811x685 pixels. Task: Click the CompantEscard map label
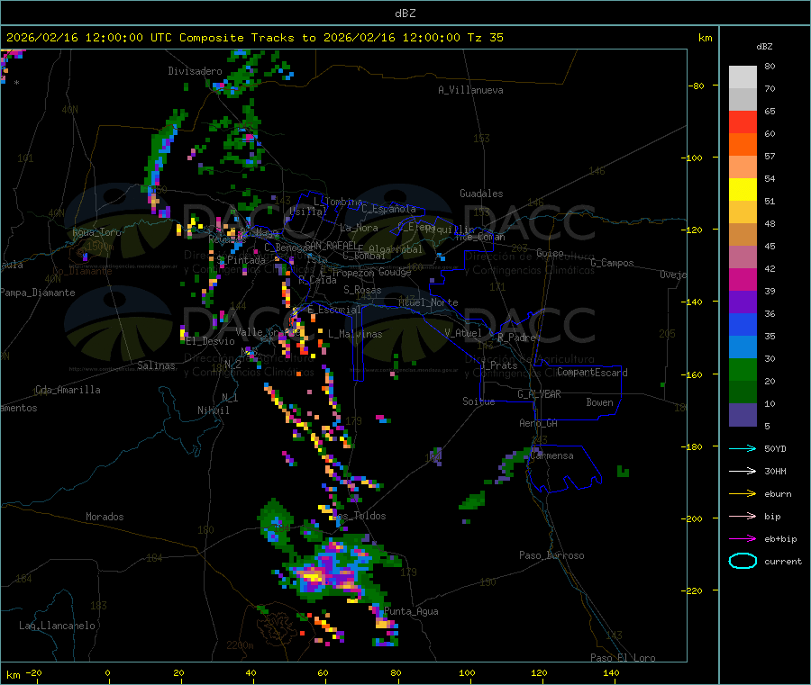point(592,373)
